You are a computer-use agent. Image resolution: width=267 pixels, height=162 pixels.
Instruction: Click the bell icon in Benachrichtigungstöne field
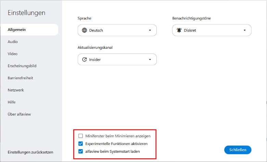click(x=179, y=30)
